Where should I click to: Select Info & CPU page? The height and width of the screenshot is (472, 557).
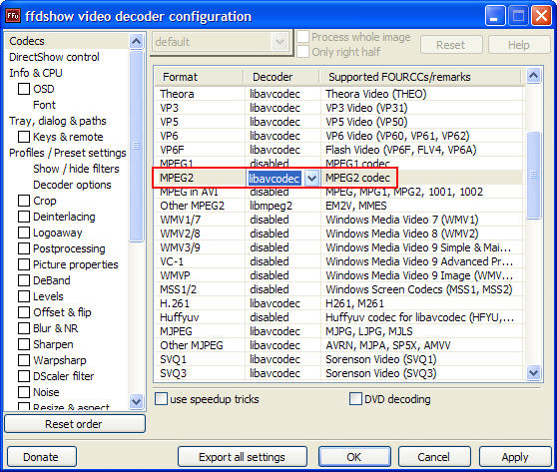(36, 73)
